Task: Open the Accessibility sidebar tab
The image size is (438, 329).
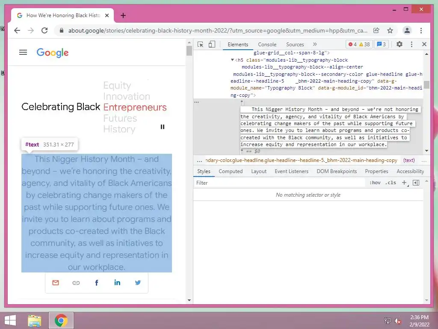Action: point(410,171)
